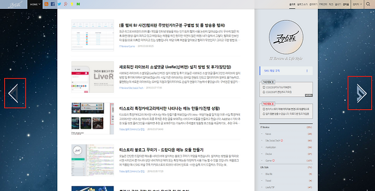Click the circular profile logo in the sidebar

point(286,37)
